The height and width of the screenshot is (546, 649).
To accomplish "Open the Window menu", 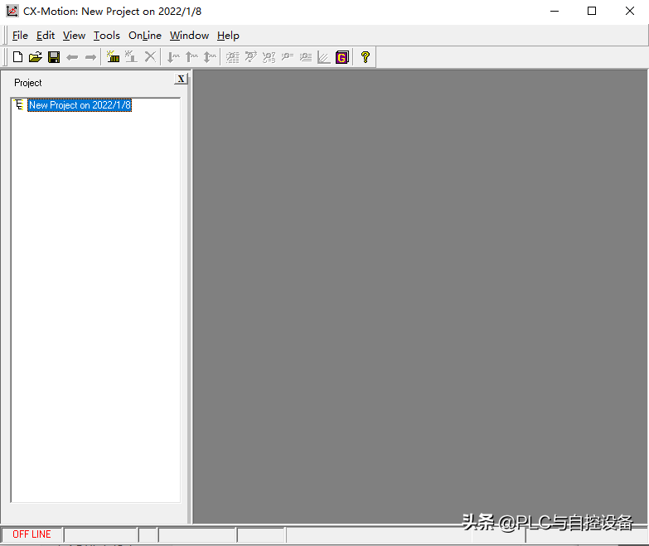I will tap(189, 36).
